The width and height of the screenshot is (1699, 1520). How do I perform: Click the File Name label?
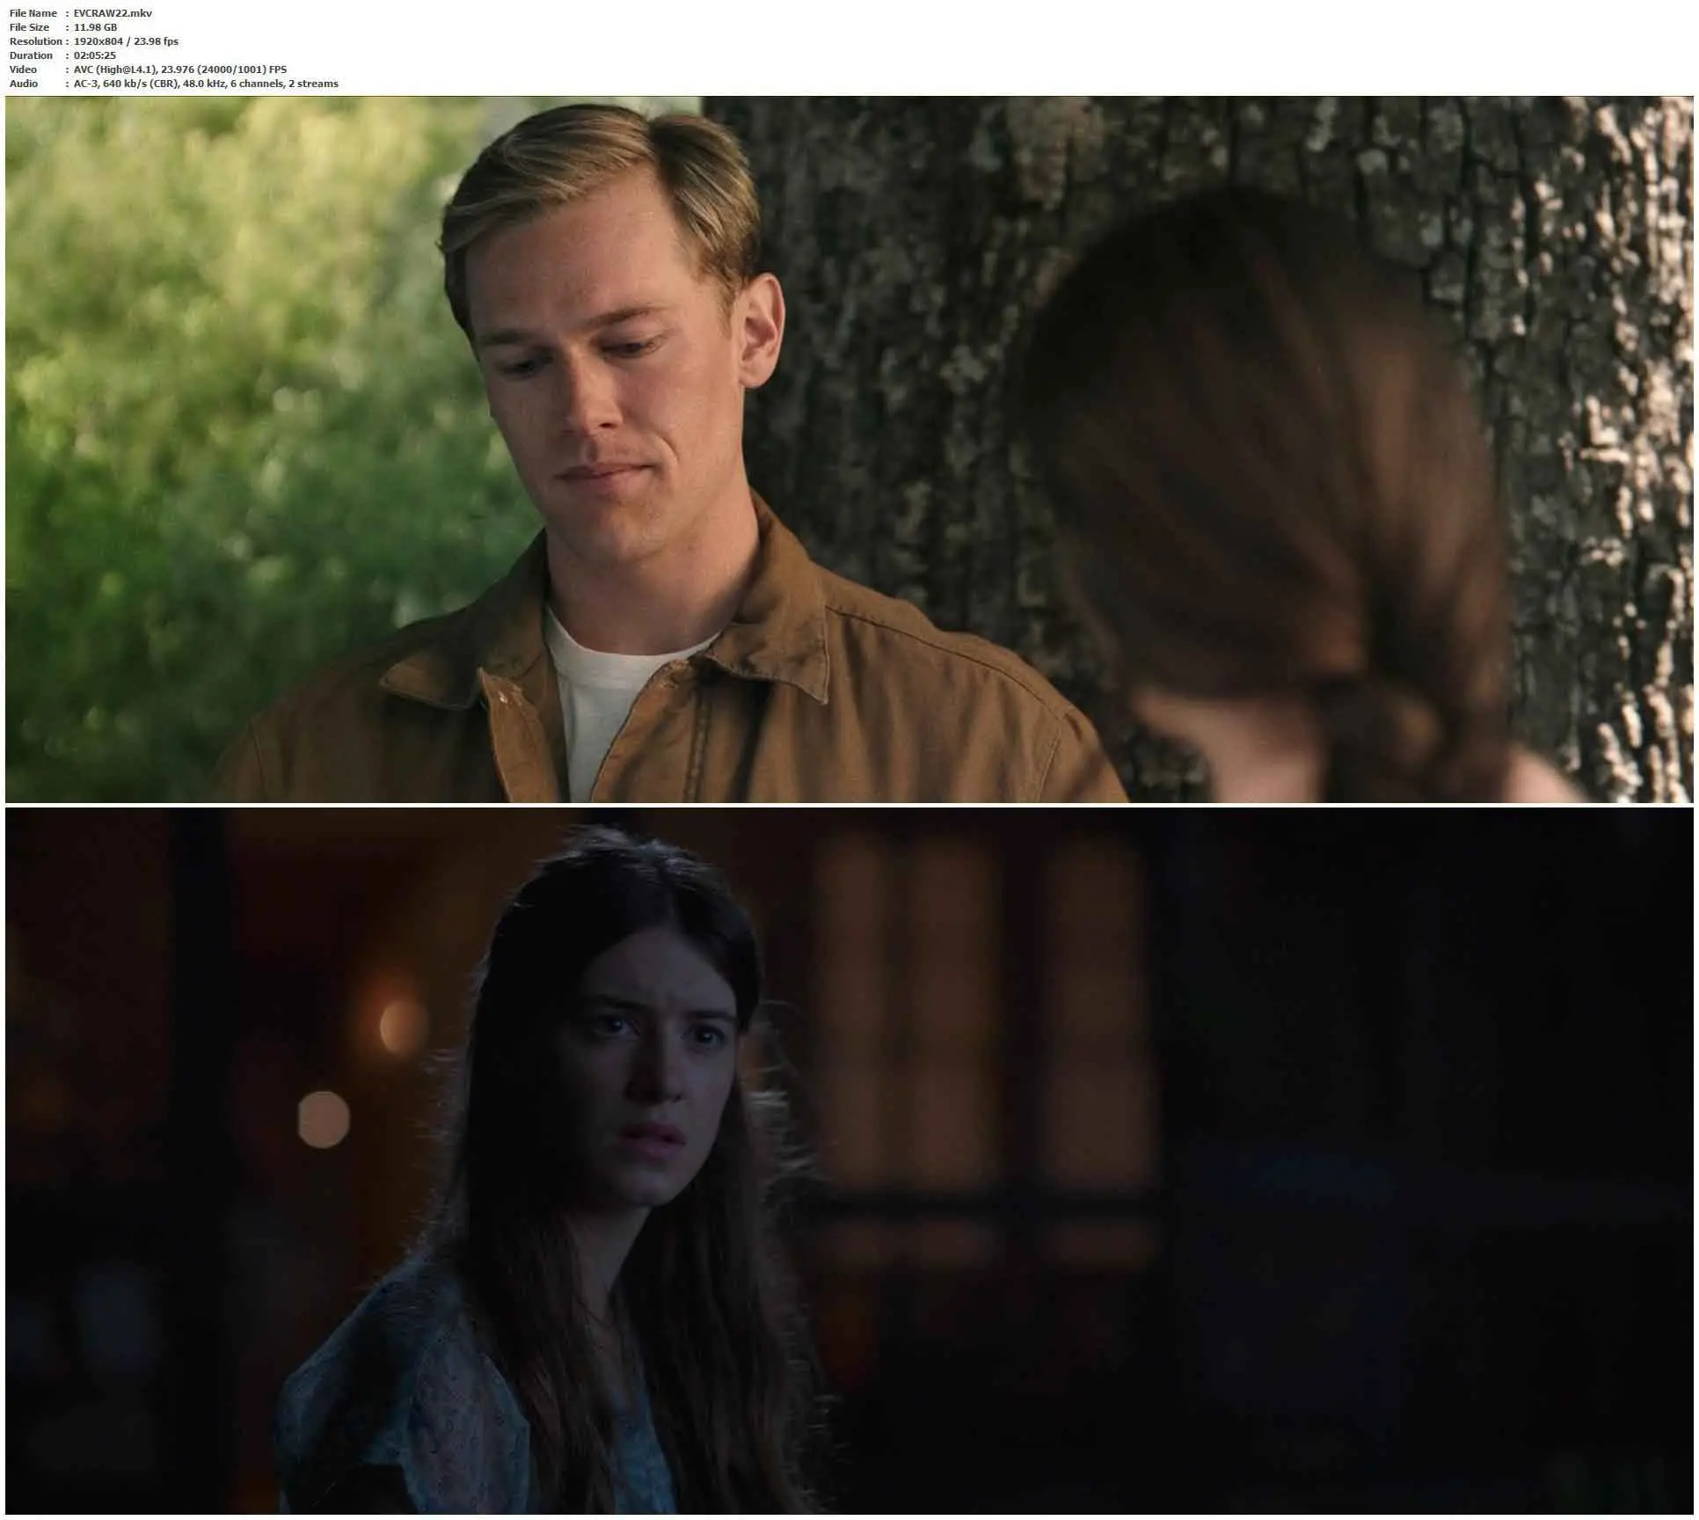point(33,13)
